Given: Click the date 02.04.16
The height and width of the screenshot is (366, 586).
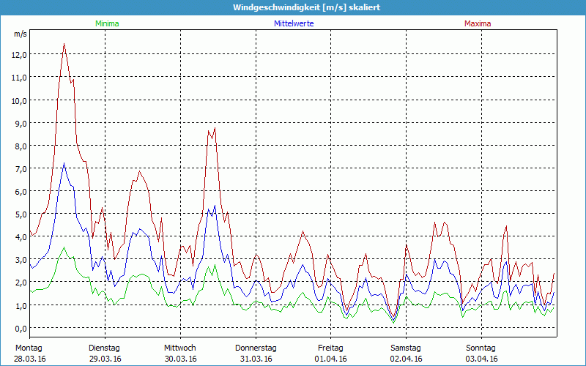Looking at the screenshot, I should click(x=407, y=359).
